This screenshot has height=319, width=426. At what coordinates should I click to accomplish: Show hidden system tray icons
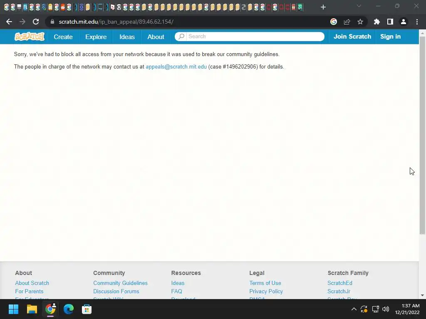point(354,309)
